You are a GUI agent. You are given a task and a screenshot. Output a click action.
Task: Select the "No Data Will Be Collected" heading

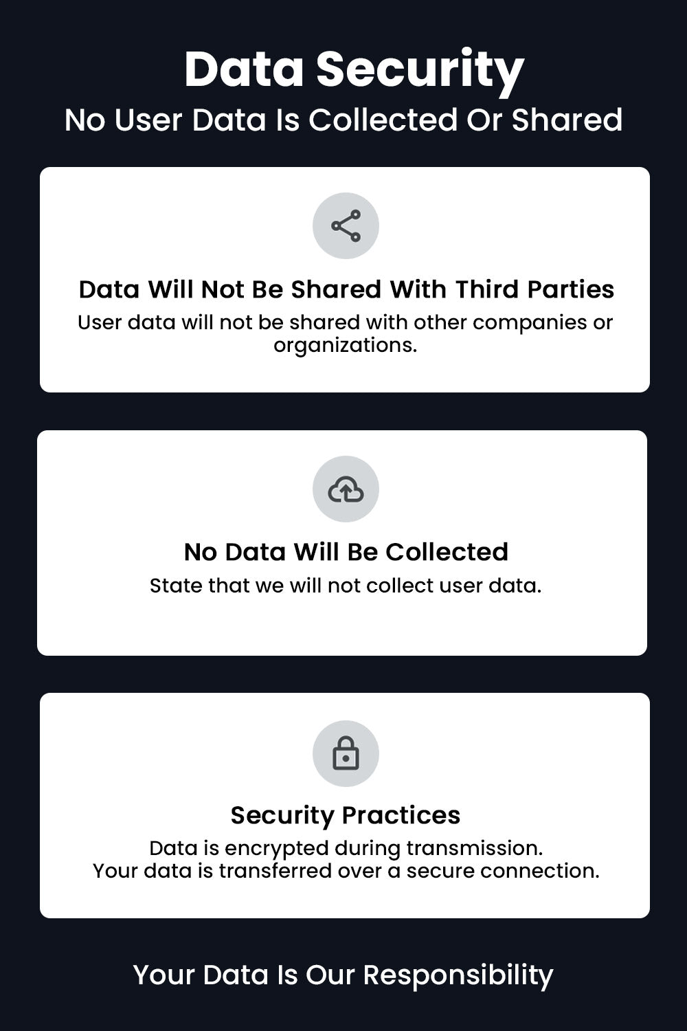346,552
